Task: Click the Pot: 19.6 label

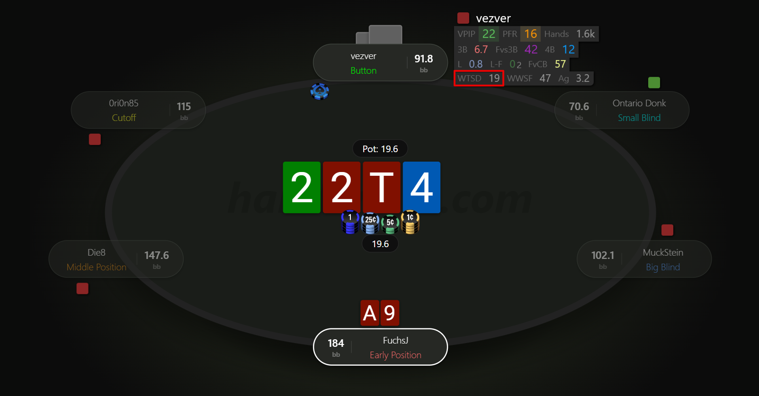Action: [x=380, y=149]
